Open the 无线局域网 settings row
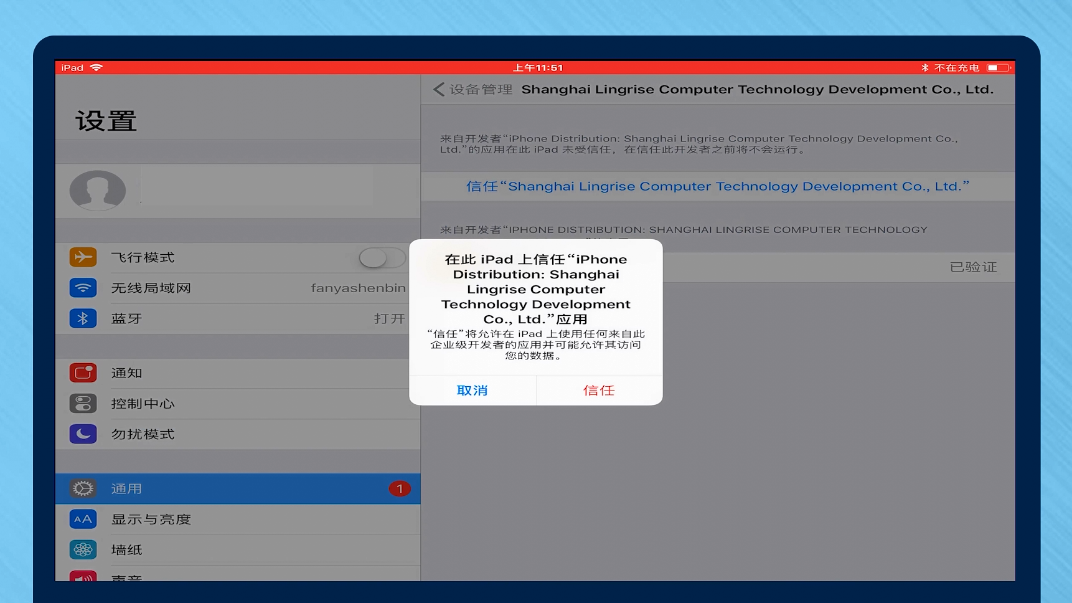Viewport: 1072px width, 603px height. click(x=238, y=288)
